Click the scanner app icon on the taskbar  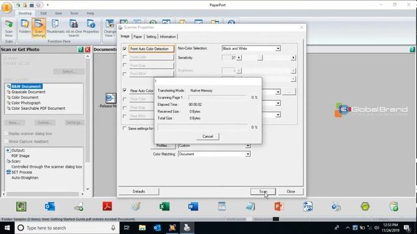pos(187,227)
